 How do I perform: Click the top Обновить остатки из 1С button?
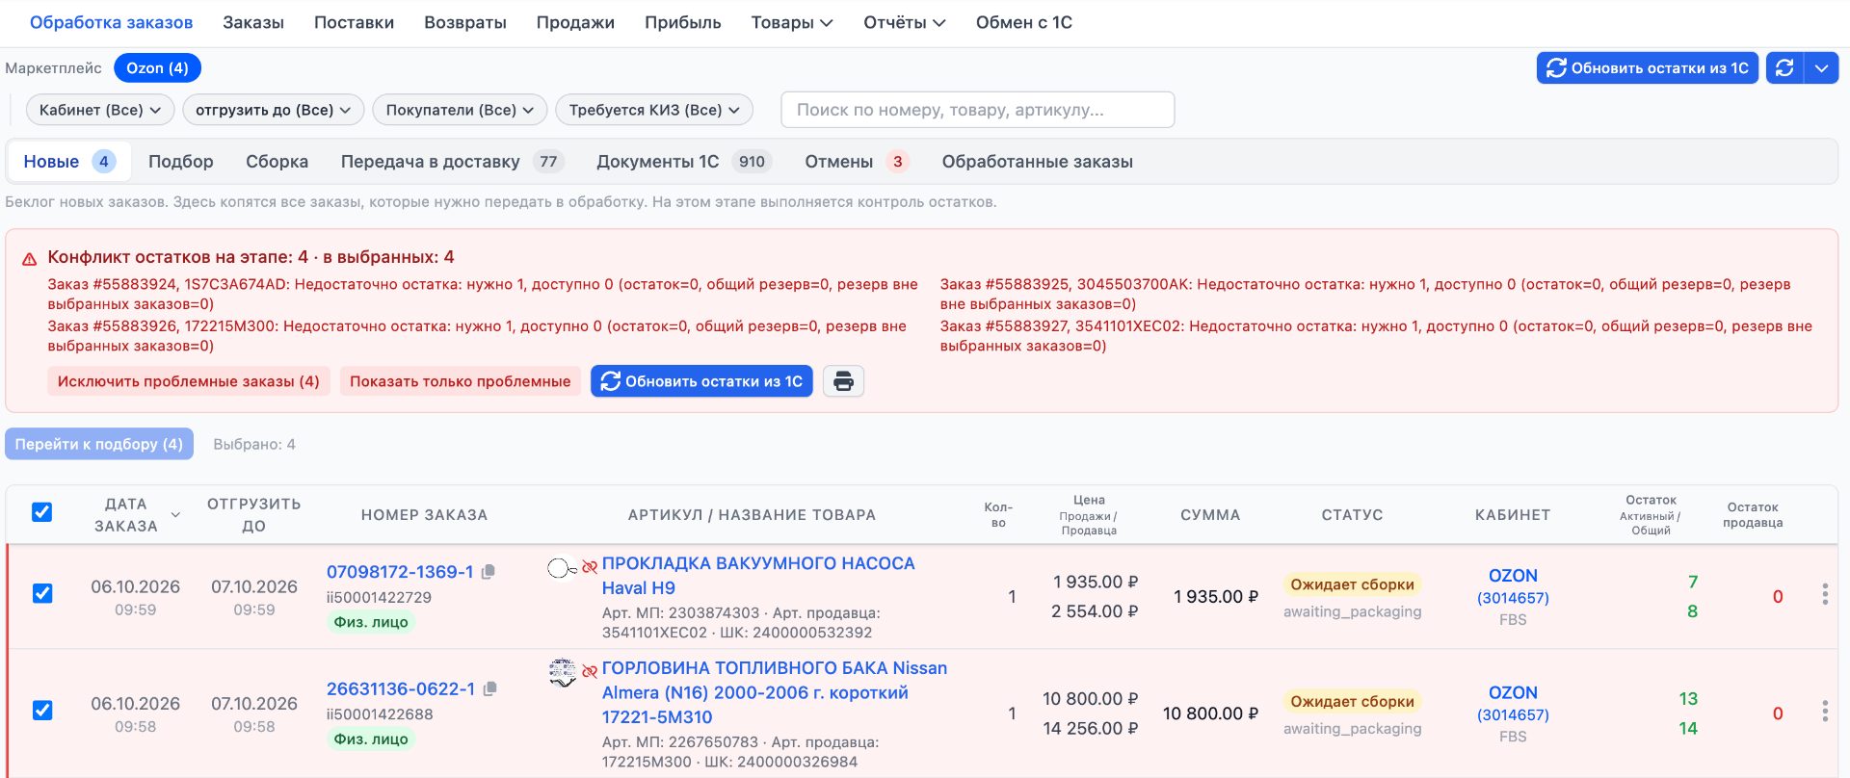(x=1647, y=68)
